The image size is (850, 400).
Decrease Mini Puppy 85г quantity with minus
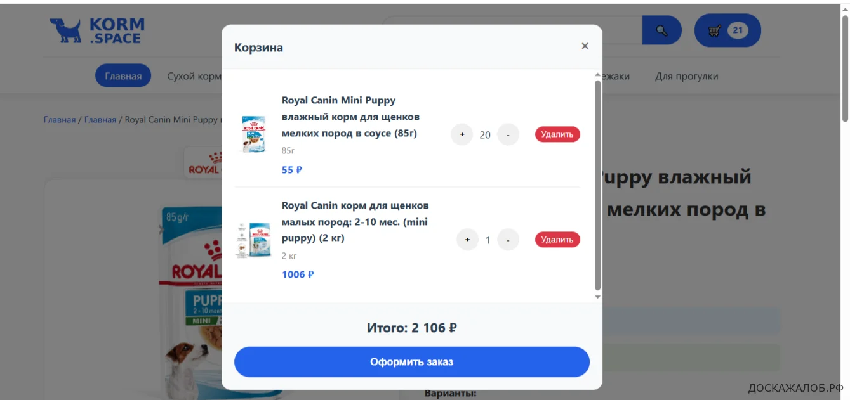click(x=508, y=134)
